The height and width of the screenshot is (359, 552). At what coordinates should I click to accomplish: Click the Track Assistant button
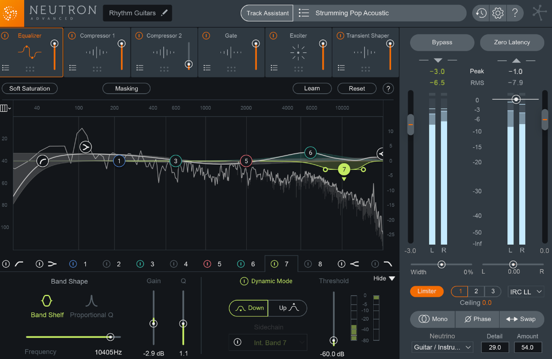tap(267, 13)
